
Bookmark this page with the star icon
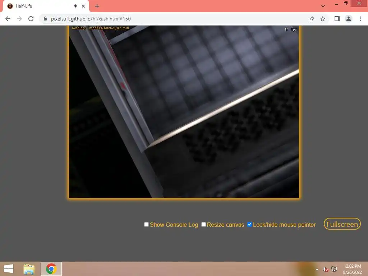(323, 19)
